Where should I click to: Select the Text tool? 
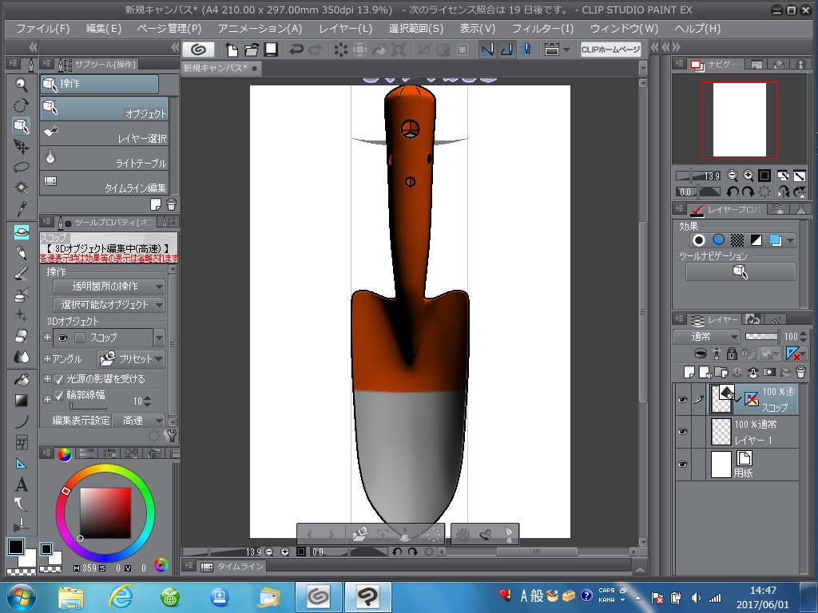pyautogui.click(x=22, y=484)
